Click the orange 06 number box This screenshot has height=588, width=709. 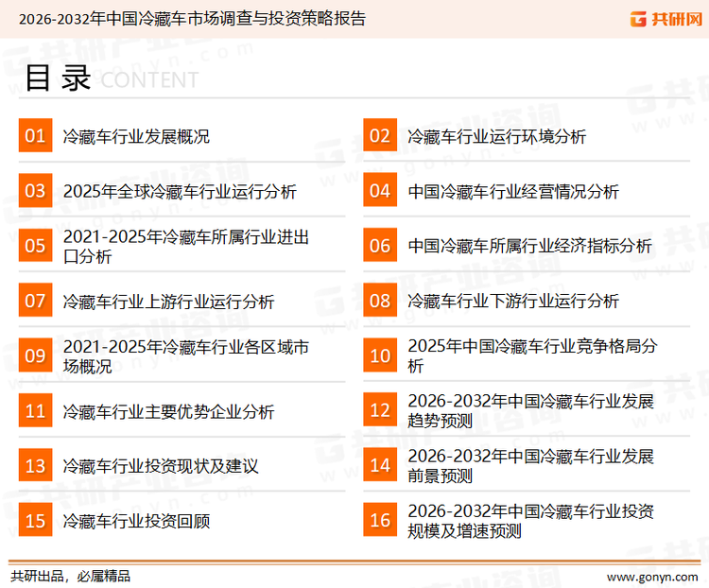[x=380, y=245]
